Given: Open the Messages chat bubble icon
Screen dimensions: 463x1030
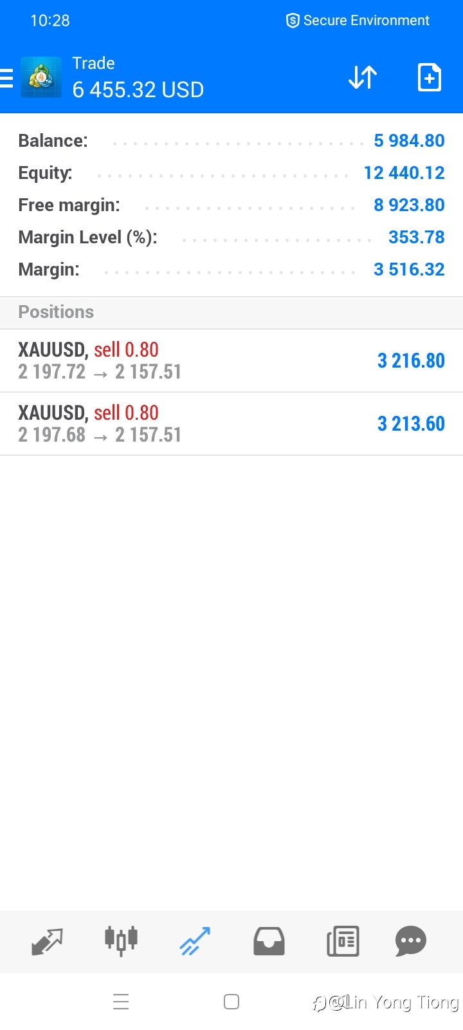Looking at the screenshot, I should pyautogui.click(x=411, y=941).
